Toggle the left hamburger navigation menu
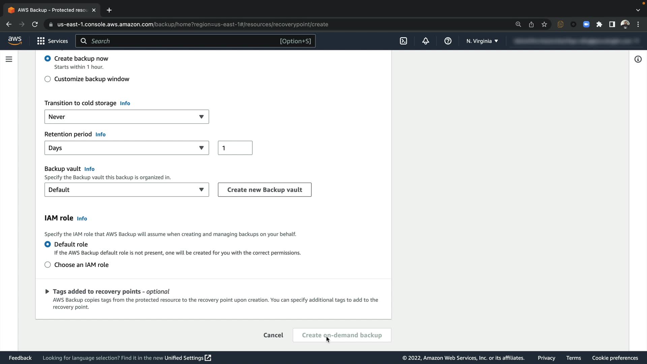Viewport: 647px width, 364px height. click(x=9, y=59)
